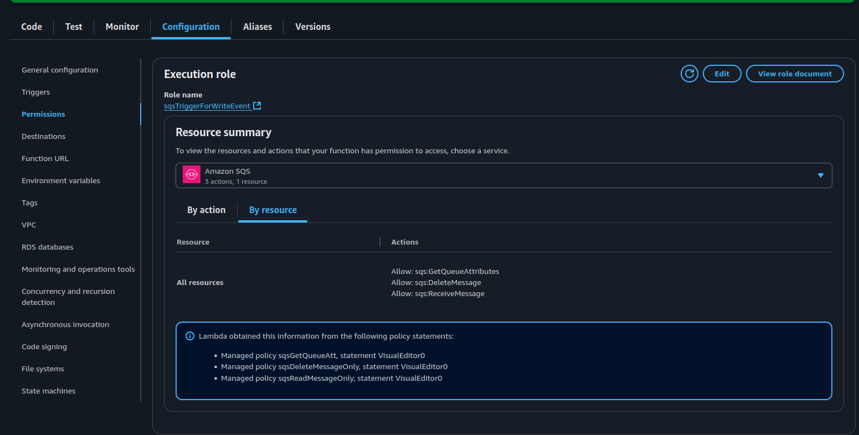
Task: Select the By resource tab
Action: [272, 210]
